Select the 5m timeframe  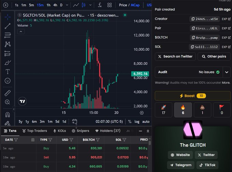coord(31,5)
